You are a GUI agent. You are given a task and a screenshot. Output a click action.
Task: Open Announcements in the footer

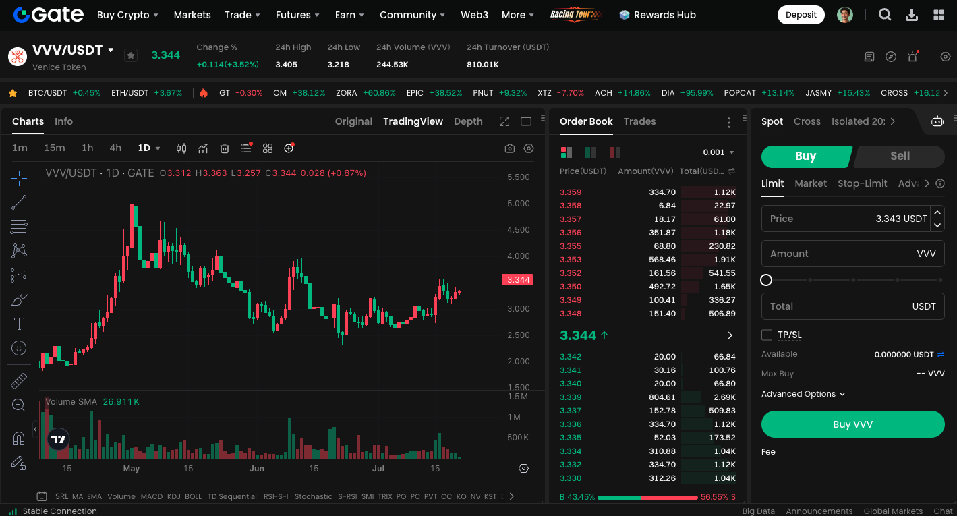pyautogui.click(x=819, y=511)
